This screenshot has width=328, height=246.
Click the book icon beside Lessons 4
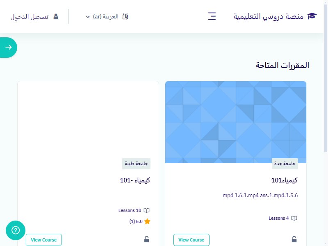tap(294, 218)
